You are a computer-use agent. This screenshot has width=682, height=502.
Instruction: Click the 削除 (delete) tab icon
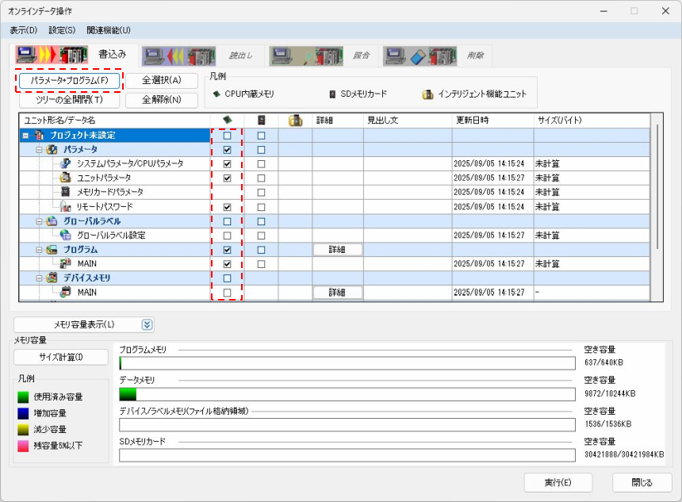[x=420, y=56]
